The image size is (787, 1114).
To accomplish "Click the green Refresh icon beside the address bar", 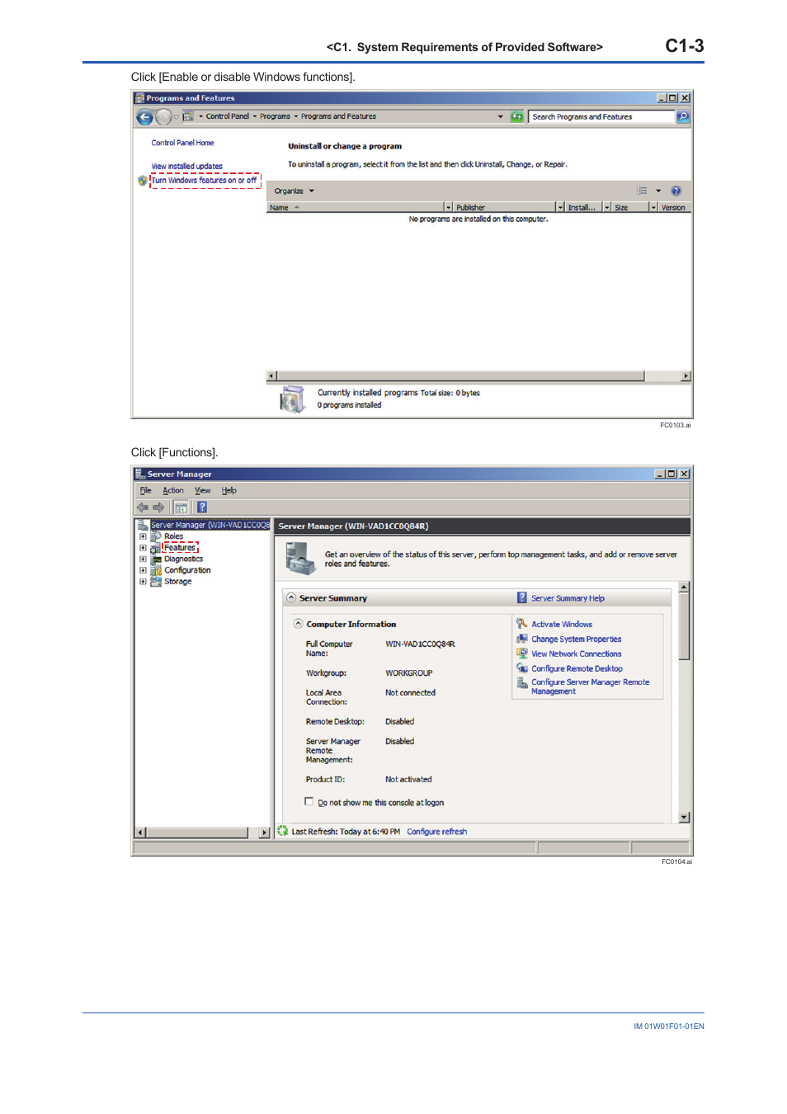I will click(517, 117).
